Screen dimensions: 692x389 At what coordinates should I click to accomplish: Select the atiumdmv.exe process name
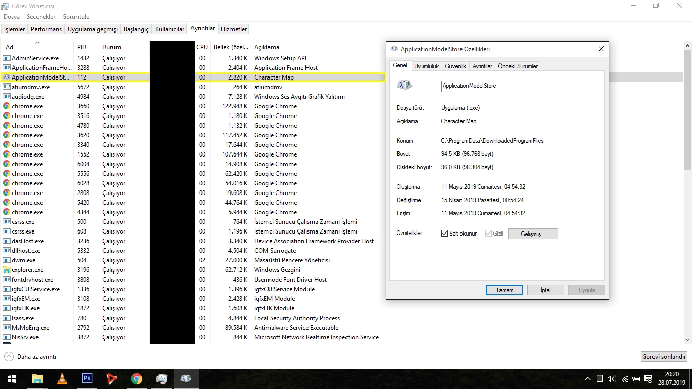tap(31, 87)
